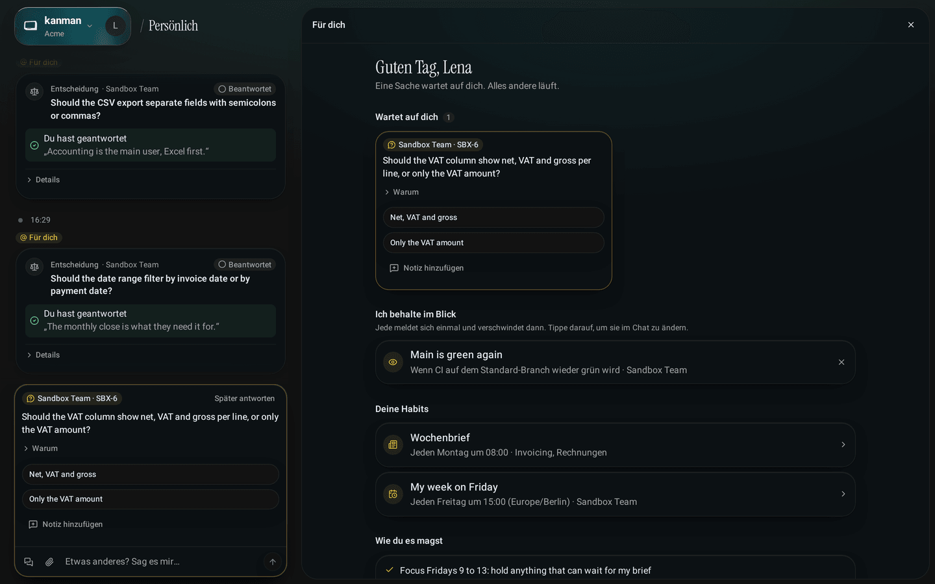Click the Persönlich breadcrumb heading
Image resolution: width=935 pixels, height=584 pixels.
pyautogui.click(x=173, y=26)
